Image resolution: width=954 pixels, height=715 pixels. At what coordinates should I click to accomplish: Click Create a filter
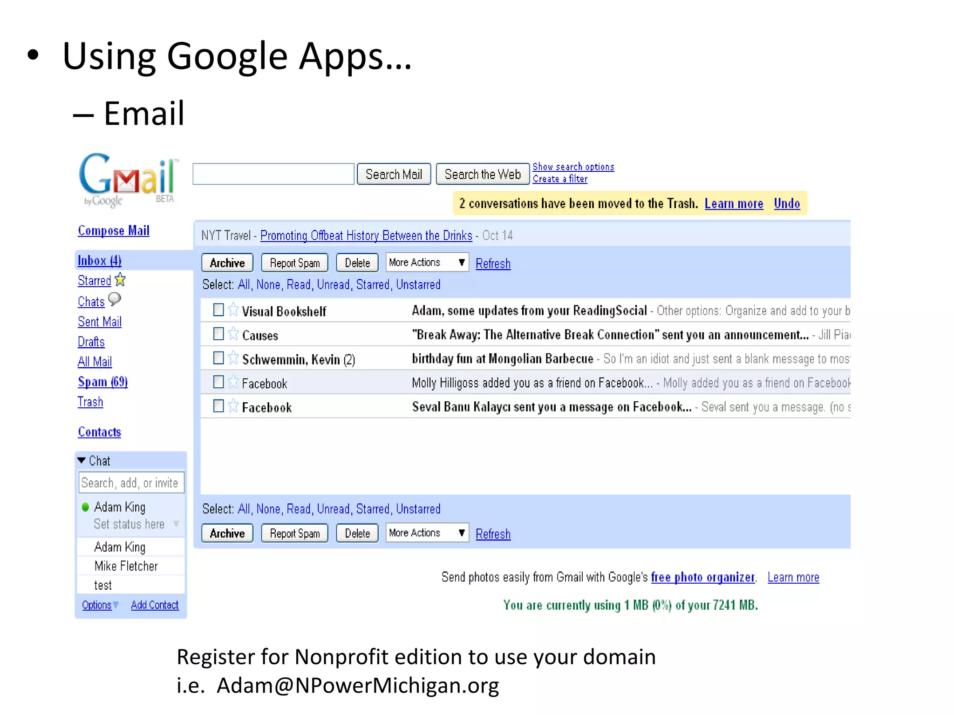click(560, 179)
